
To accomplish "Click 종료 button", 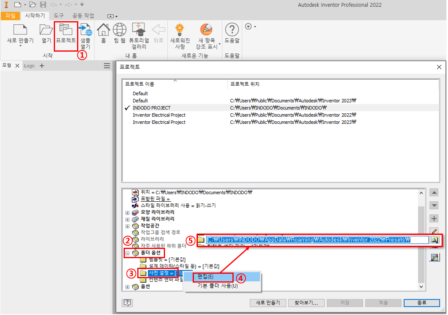I will pos(422,303).
